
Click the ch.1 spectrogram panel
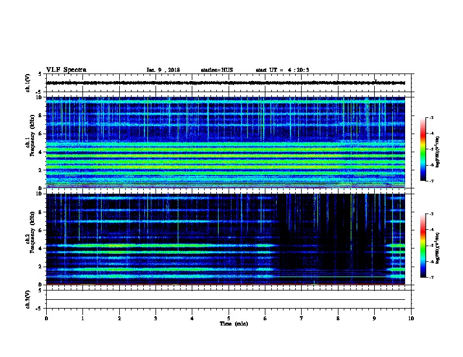226,142
